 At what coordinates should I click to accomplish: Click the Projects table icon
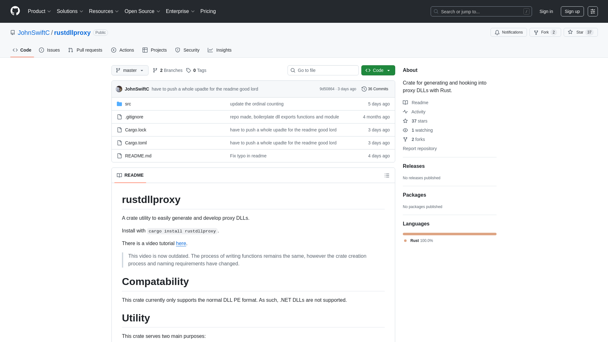(145, 50)
